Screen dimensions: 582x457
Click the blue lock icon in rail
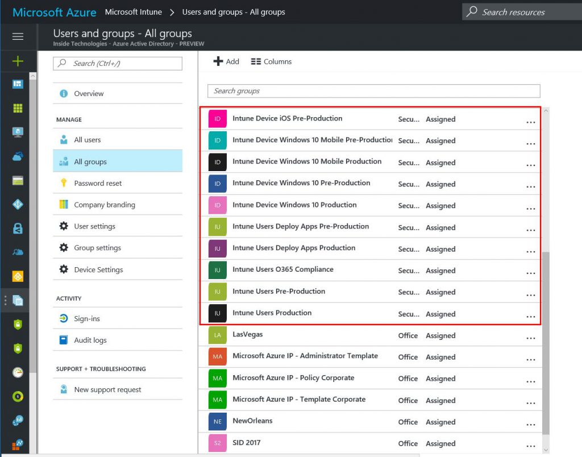coord(18,228)
